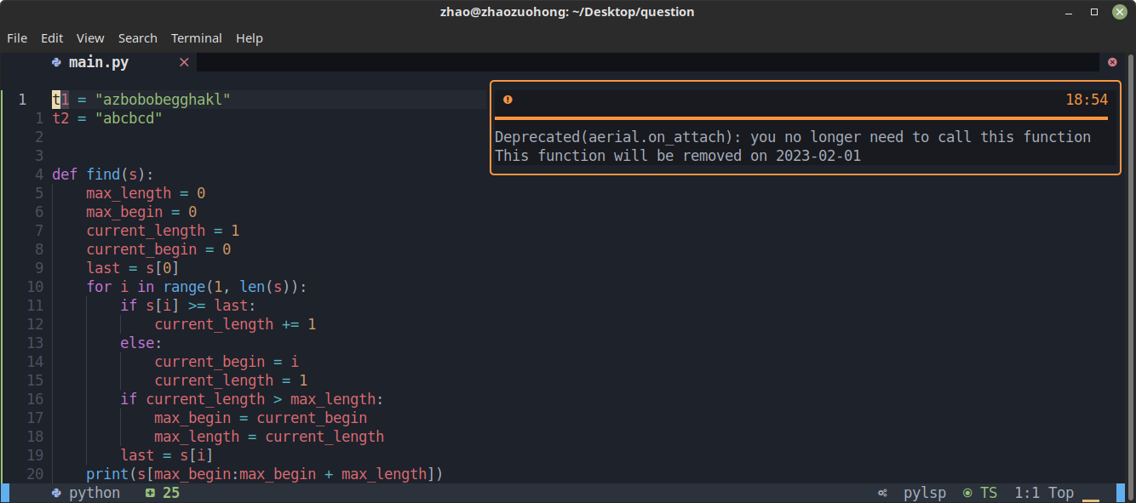Place cursor on t1 string assignment line

pyautogui.click(x=141, y=100)
